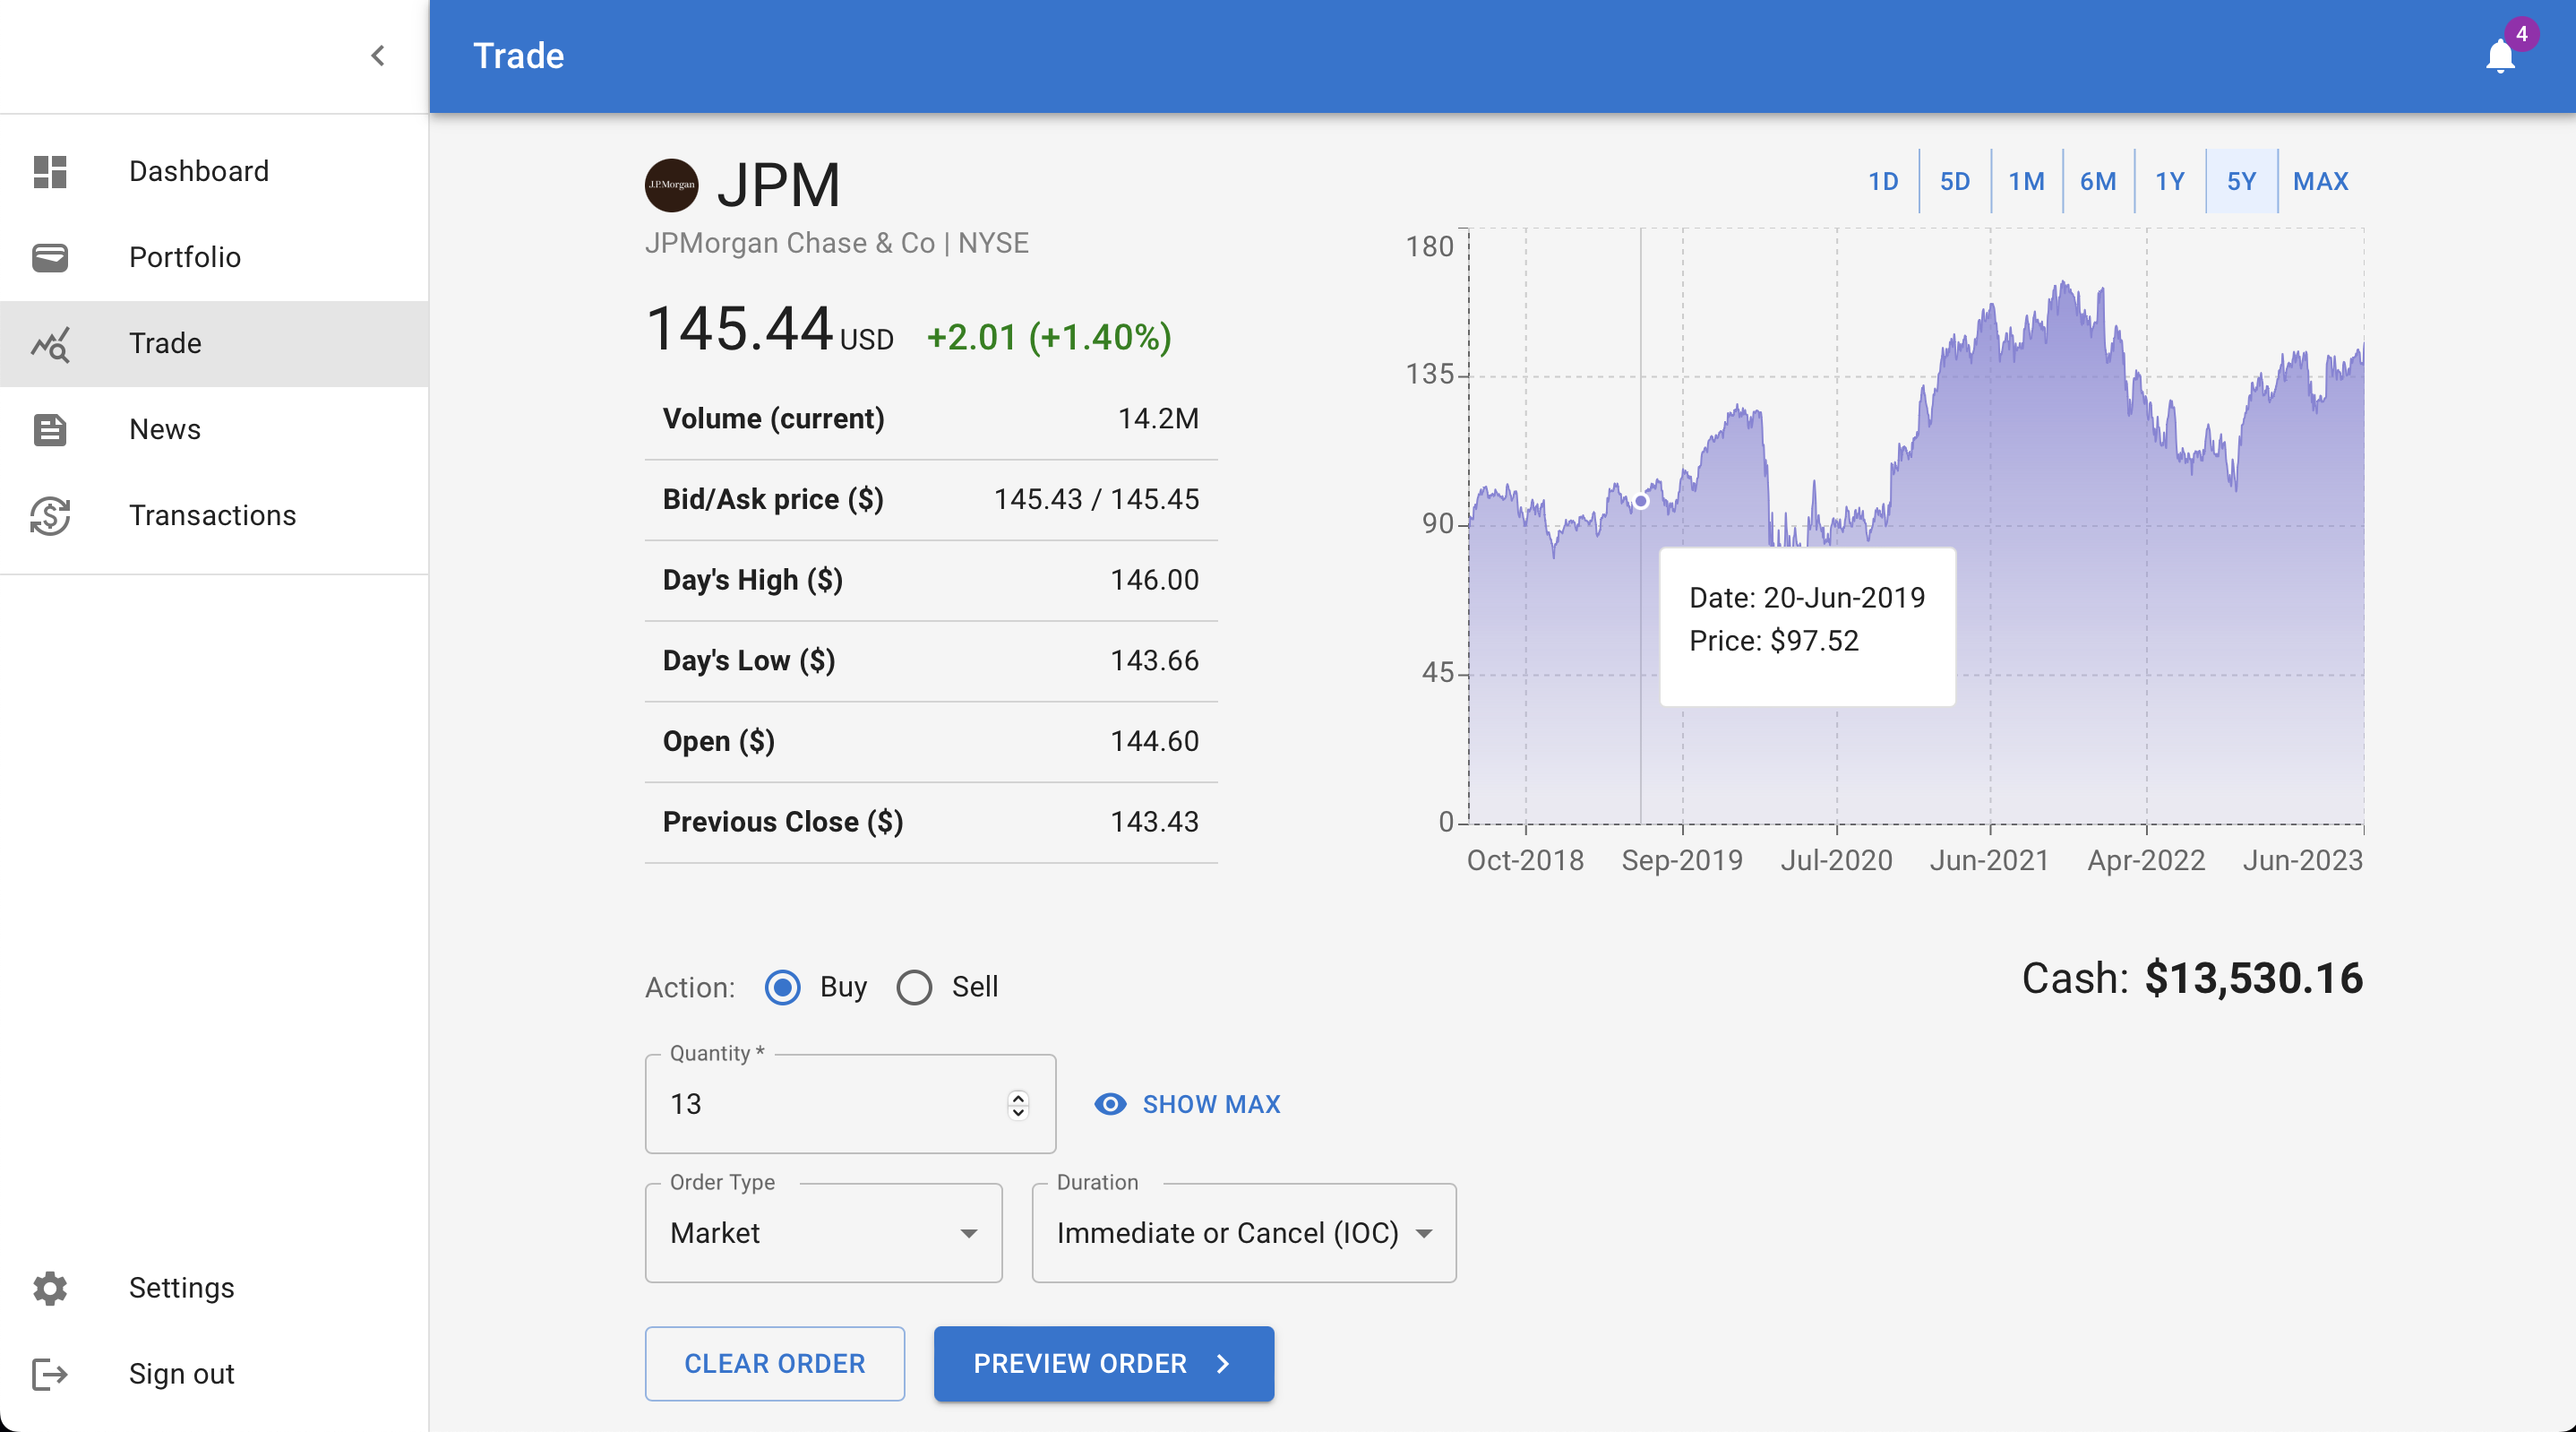Click the Preview Order button
The width and height of the screenshot is (2576, 1432).
1104,1364
